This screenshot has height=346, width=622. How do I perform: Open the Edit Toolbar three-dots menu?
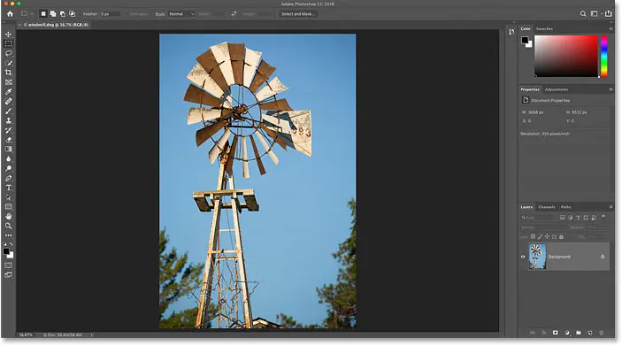(8, 235)
